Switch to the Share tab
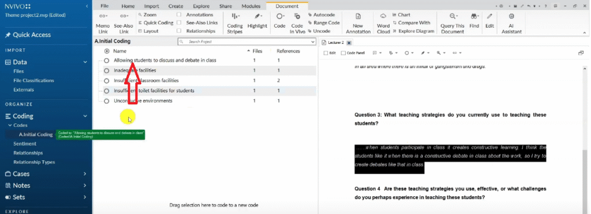This screenshot has height=214, width=591. coord(226,6)
